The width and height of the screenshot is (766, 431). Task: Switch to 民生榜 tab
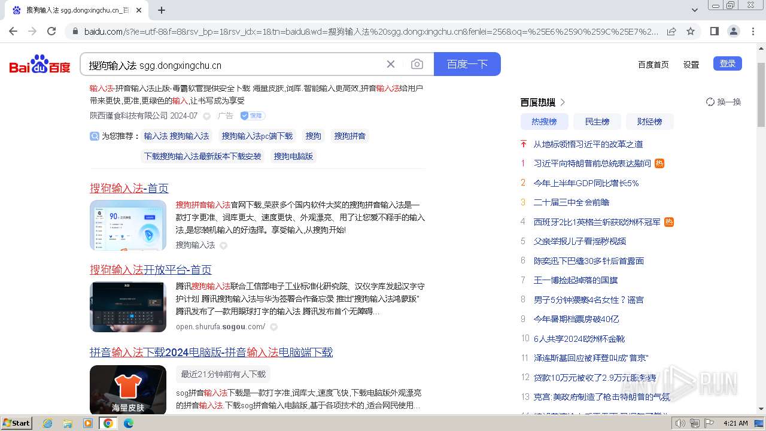[x=597, y=122]
